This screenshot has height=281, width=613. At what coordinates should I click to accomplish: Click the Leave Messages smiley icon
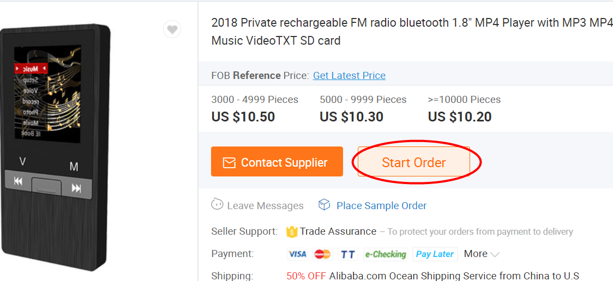(217, 205)
